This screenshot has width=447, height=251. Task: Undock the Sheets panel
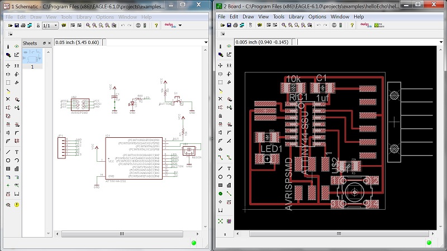[45, 43]
